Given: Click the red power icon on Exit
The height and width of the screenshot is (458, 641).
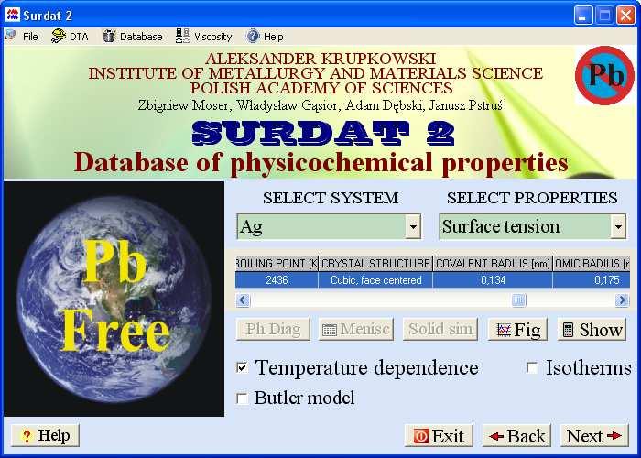Looking at the screenshot, I should point(420,436).
